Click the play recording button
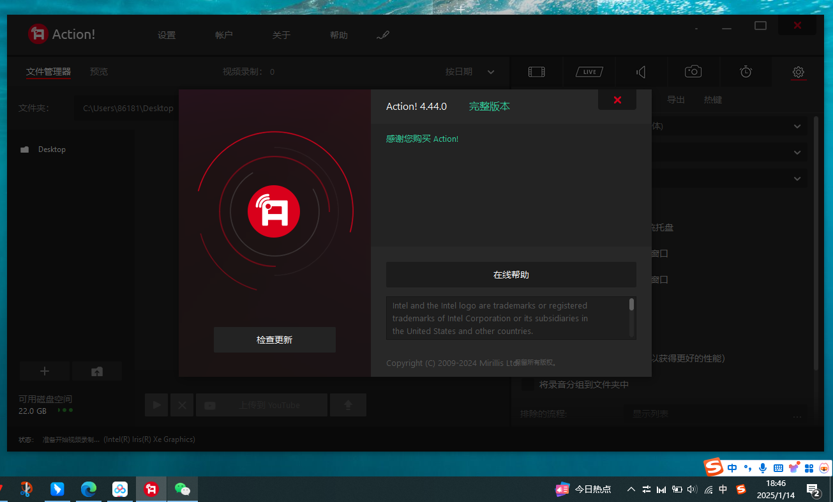The width and height of the screenshot is (833, 502). [x=157, y=405]
